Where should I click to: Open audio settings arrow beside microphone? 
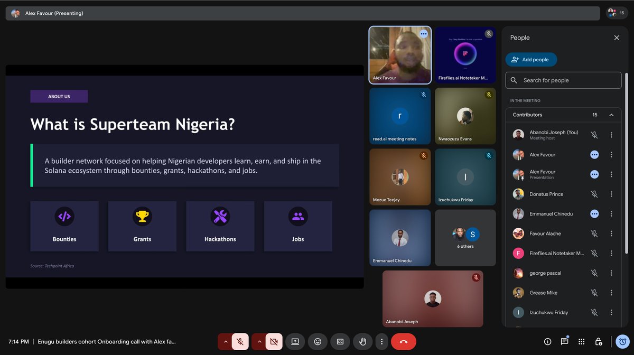[x=226, y=342]
